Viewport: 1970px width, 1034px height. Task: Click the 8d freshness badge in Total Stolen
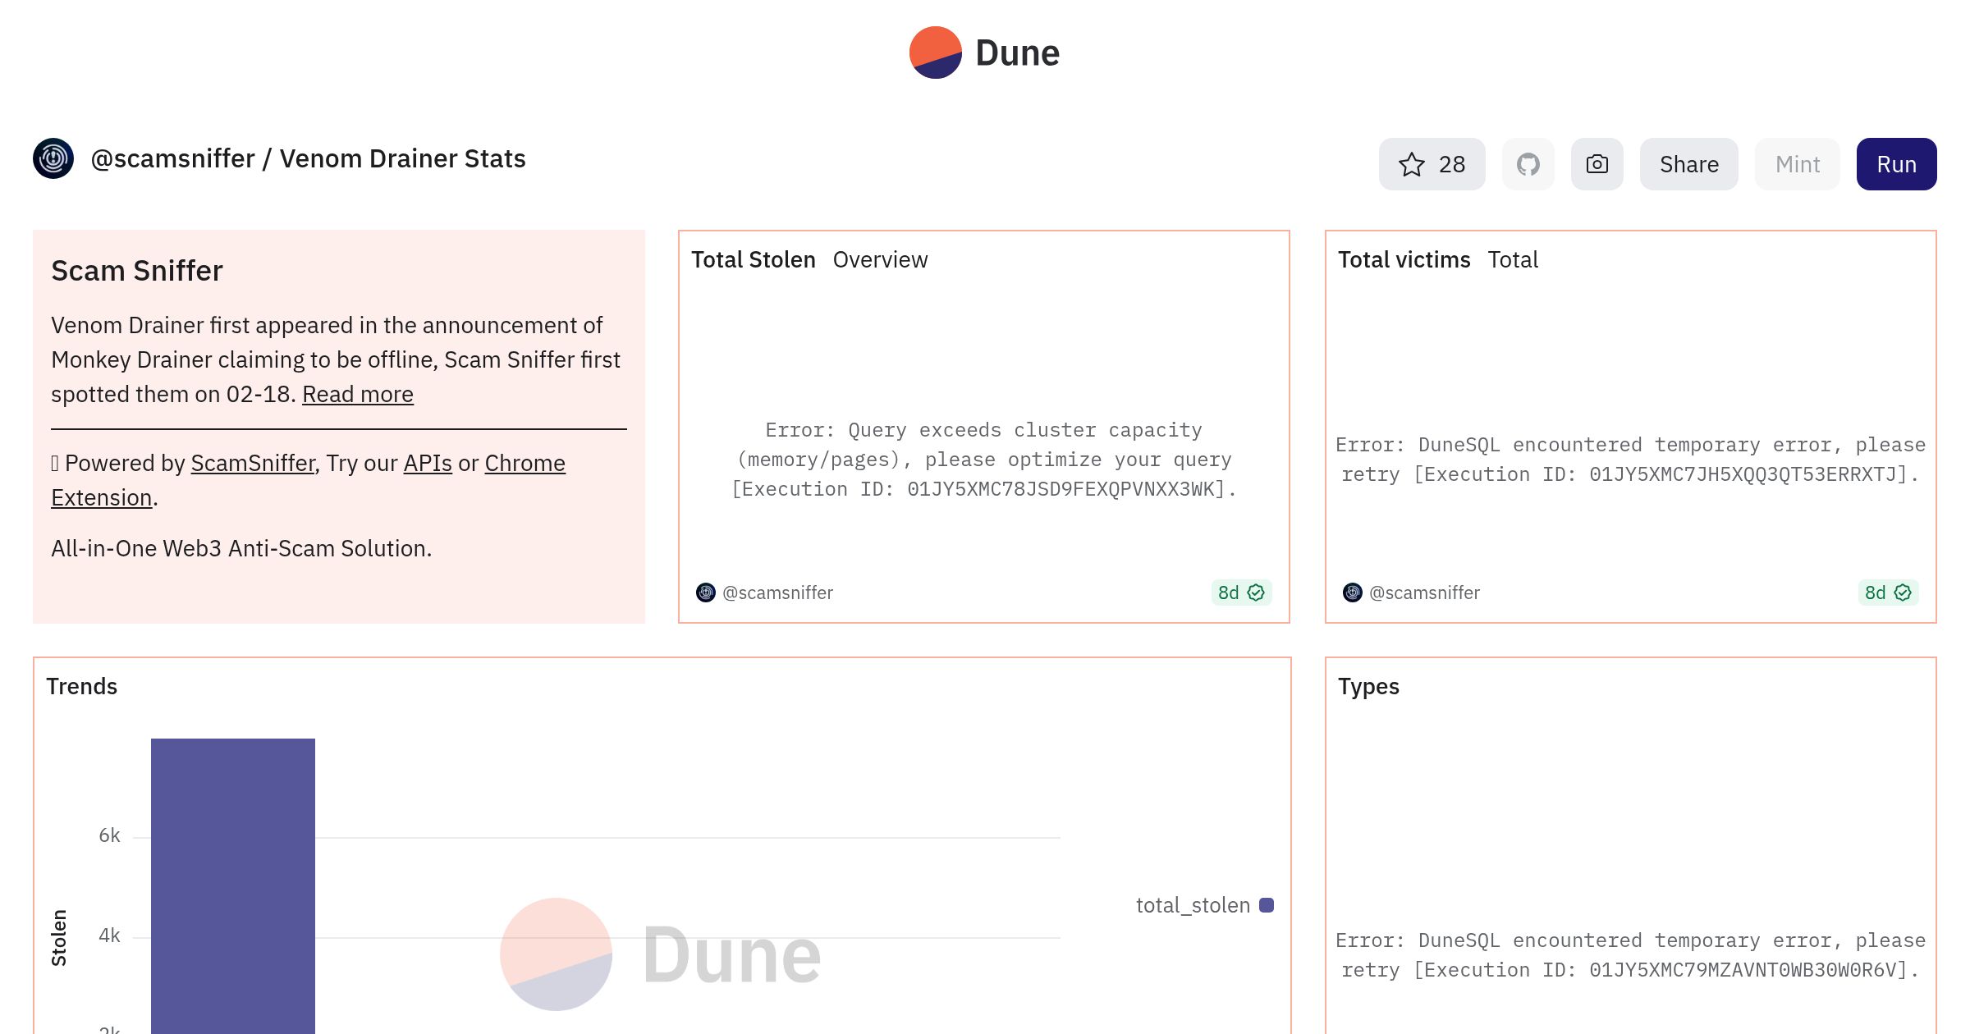pos(1241,592)
